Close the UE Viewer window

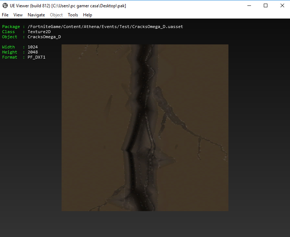(x=282, y=5)
